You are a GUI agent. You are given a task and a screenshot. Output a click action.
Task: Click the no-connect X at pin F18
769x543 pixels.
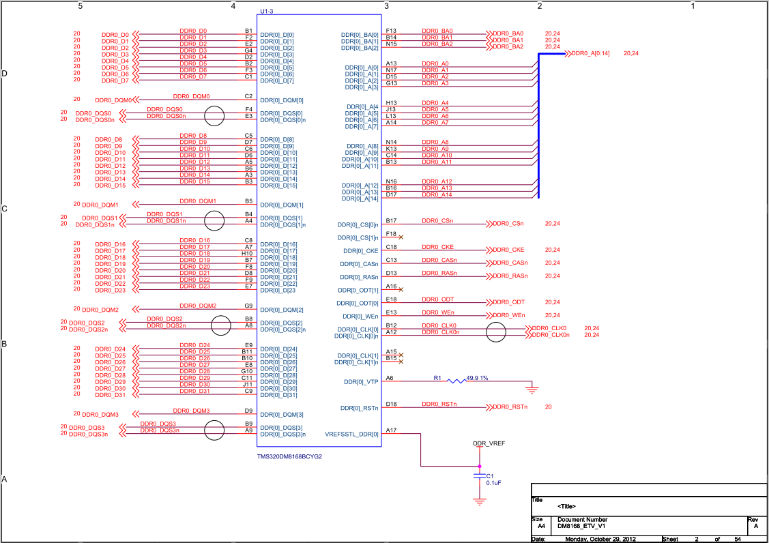click(401, 237)
